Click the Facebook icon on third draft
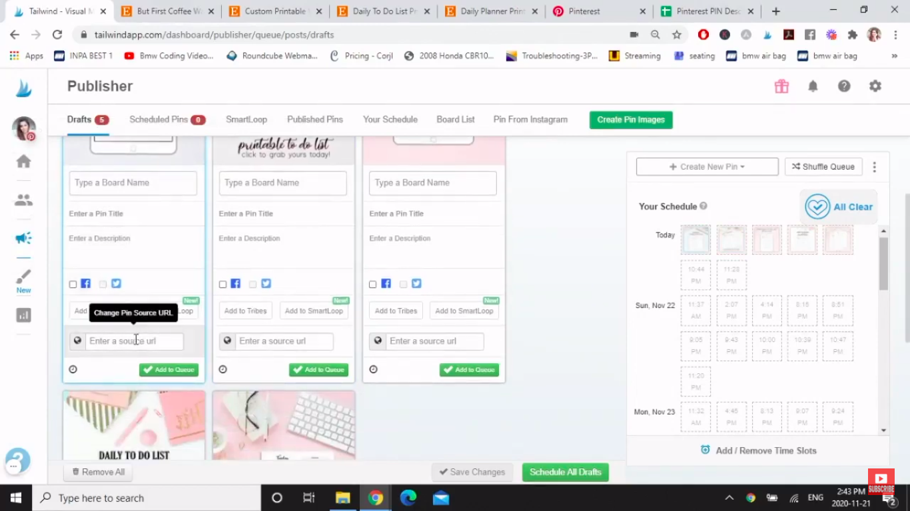Image resolution: width=910 pixels, height=511 pixels. (x=386, y=283)
